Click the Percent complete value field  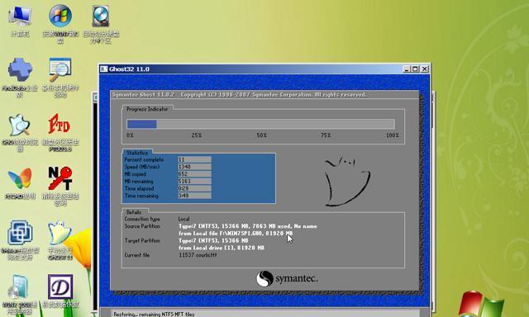point(195,159)
